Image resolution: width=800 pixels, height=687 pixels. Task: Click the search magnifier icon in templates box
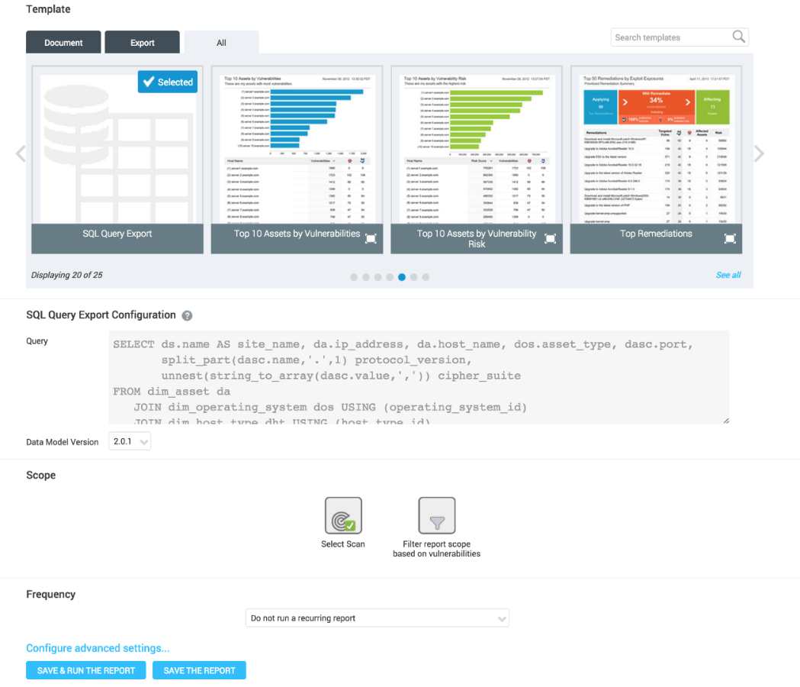[738, 37]
